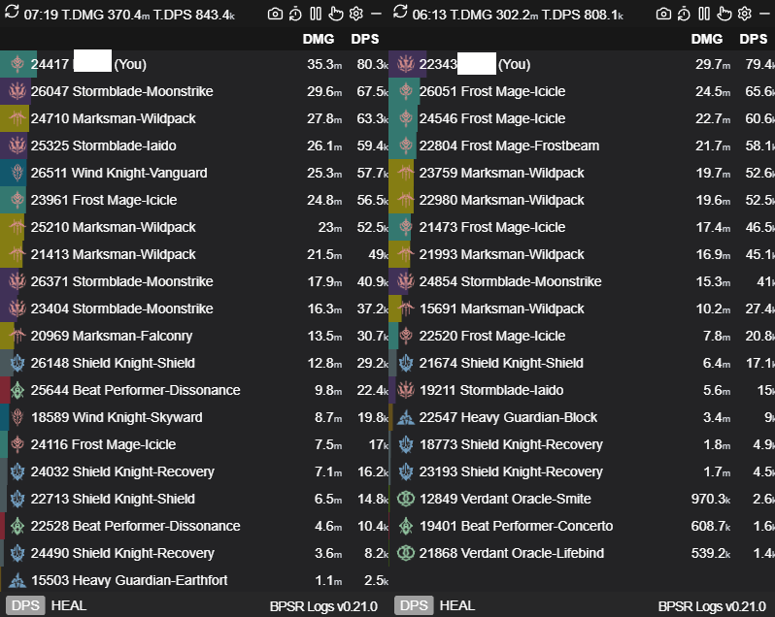Click right header 06:13 T.DMG 302.2m text
The height and width of the screenshot is (617, 775).
[475, 15]
